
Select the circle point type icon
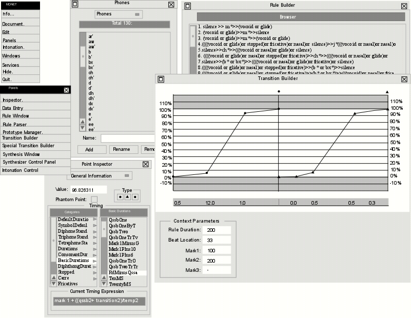(x=120, y=197)
